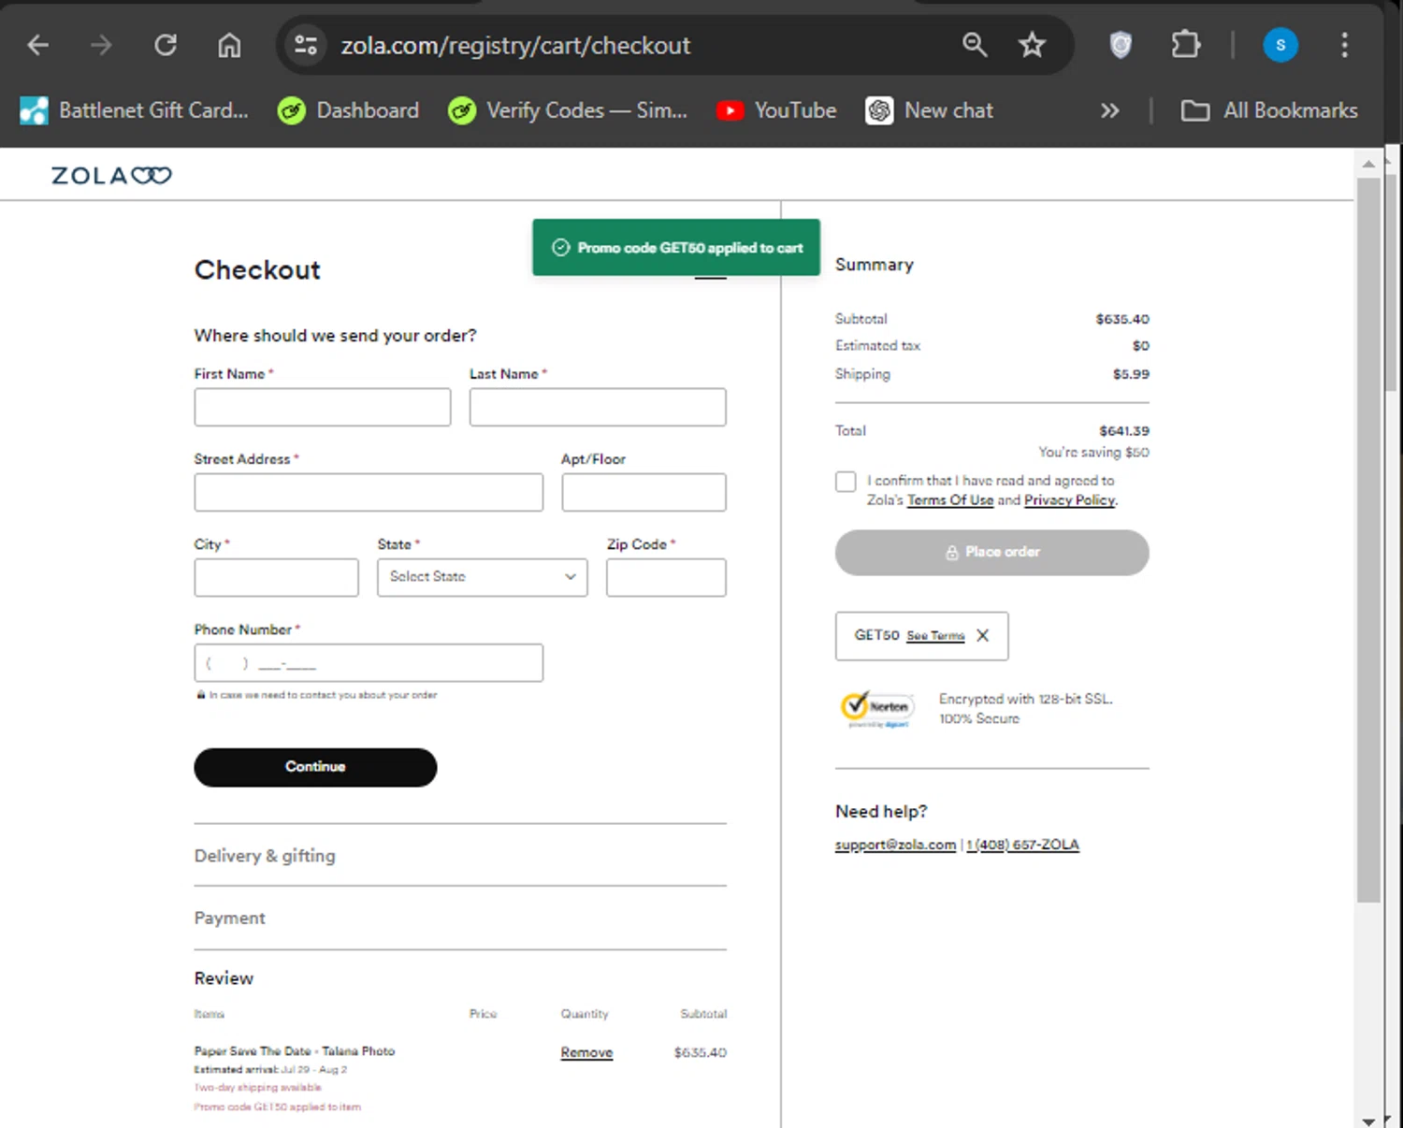Click the Norton secured badge
This screenshot has width=1403, height=1128.
(877, 709)
